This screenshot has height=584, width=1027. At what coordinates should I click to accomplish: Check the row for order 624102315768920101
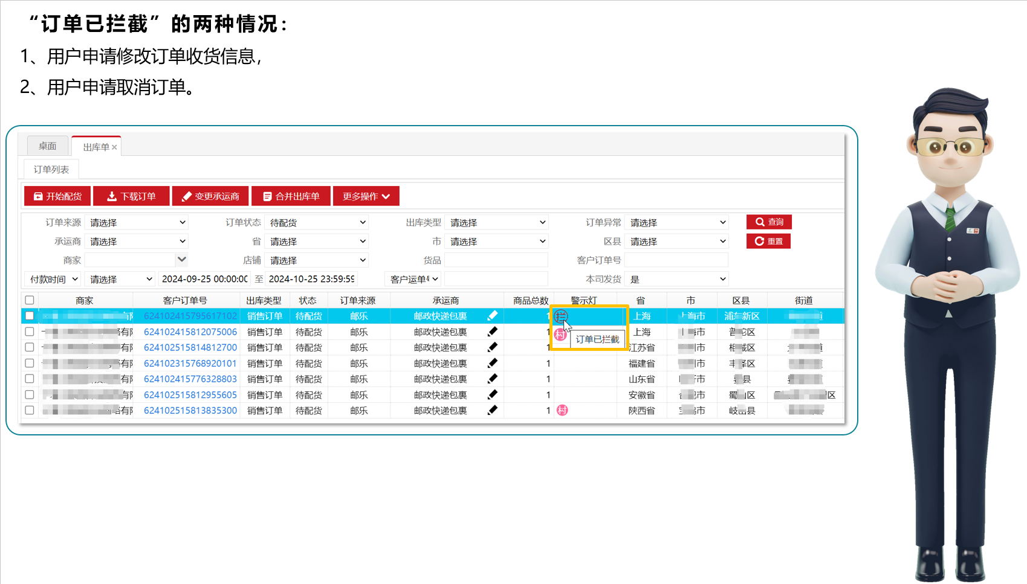(29, 363)
